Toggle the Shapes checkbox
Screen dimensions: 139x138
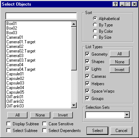click(x=87, y=61)
